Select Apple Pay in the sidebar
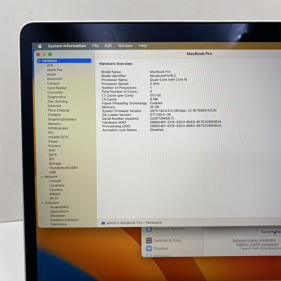This screenshot has height=281, width=281. coord(55,70)
